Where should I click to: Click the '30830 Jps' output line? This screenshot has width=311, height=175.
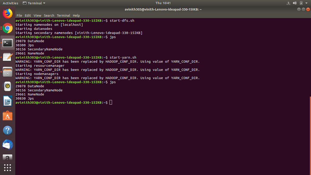click(x=25, y=98)
